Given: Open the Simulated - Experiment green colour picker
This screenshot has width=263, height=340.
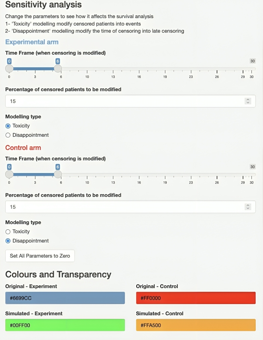Looking at the screenshot, I should (x=65, y=325).
